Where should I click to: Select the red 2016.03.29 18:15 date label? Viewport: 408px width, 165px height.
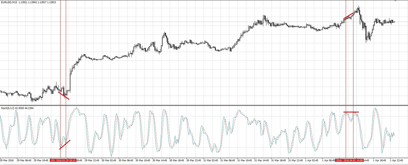pyautogui.click(x=66, y=160)
